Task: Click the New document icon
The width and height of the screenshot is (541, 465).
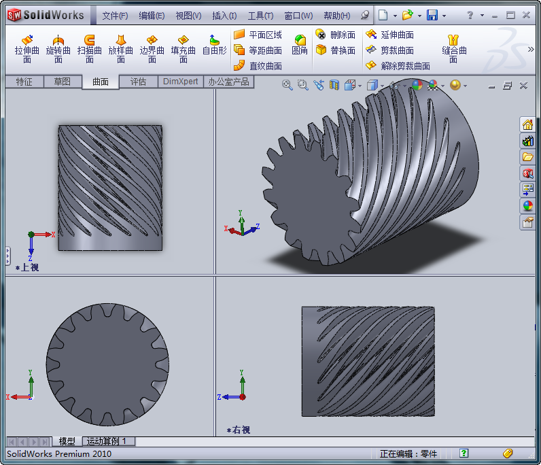Action: click(383, 15)
